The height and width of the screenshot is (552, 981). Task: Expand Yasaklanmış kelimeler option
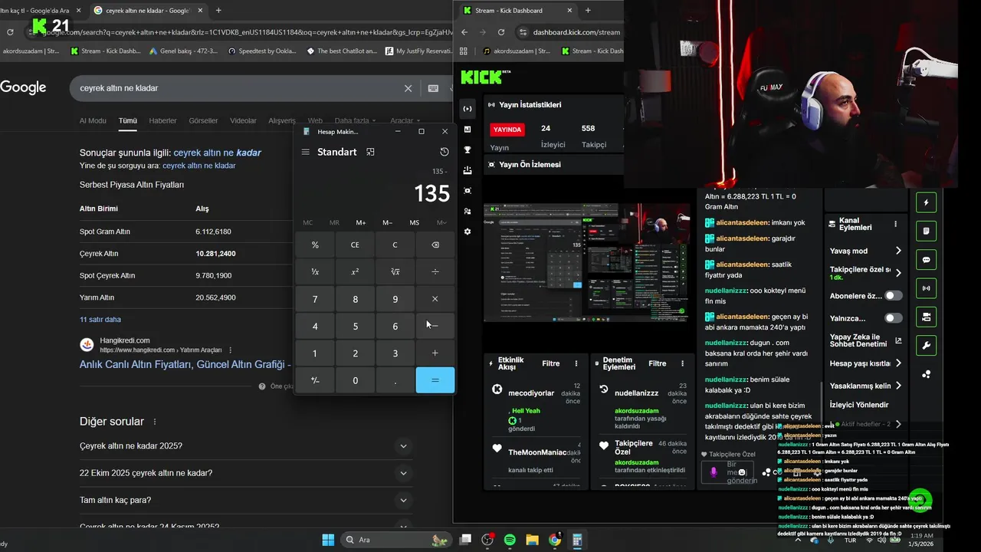tap(866, 386)
